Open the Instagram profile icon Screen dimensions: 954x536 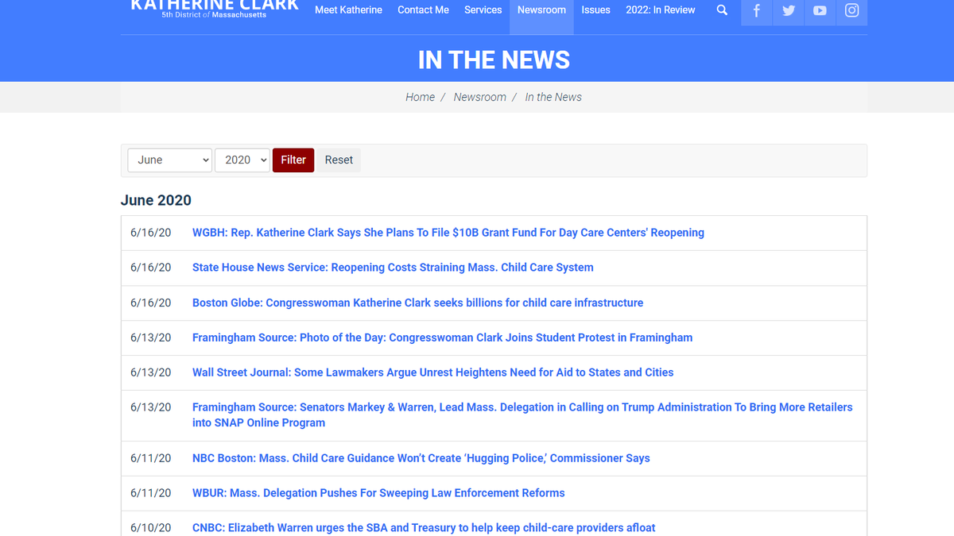point(851,11)
